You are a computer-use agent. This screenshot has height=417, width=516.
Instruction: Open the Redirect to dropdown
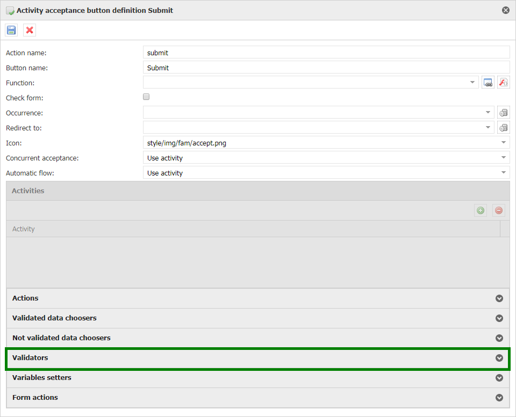pyautogui.click(x=488, y=128)
